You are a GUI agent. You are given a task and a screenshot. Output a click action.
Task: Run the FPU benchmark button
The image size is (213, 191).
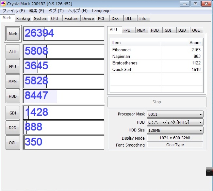click(13, 66)
